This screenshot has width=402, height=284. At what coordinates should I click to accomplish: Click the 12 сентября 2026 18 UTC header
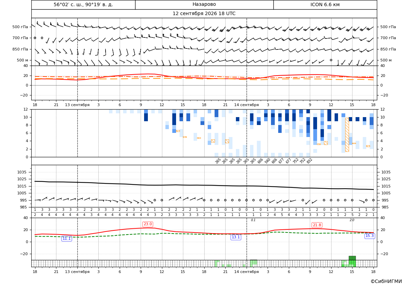pyautogui.click(x=204, y=14)
